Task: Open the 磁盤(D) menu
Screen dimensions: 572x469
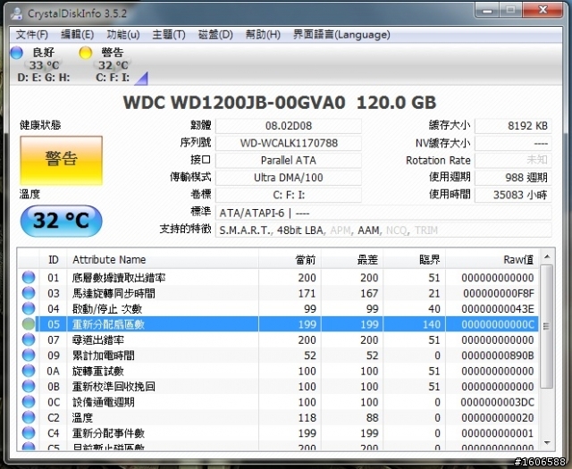Action: point(215,35)
